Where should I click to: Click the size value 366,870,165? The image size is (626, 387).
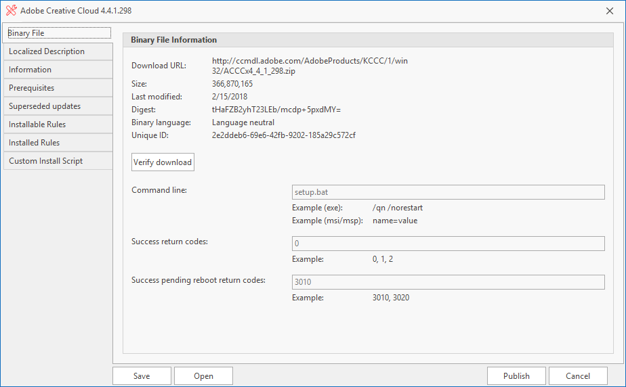(232, 84)
